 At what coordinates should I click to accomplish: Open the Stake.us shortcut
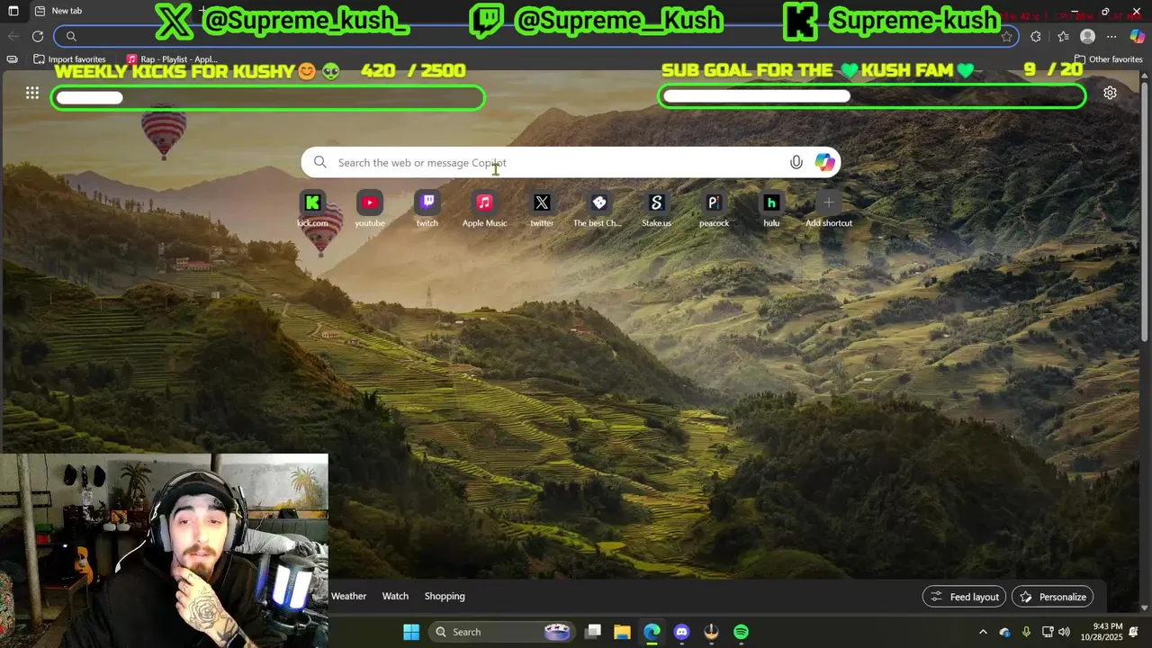(656, 209)
